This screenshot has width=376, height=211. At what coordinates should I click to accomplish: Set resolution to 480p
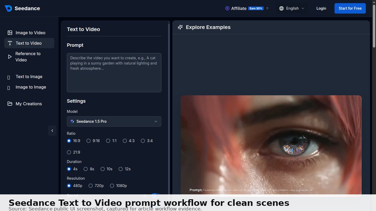tap(75, 186)
